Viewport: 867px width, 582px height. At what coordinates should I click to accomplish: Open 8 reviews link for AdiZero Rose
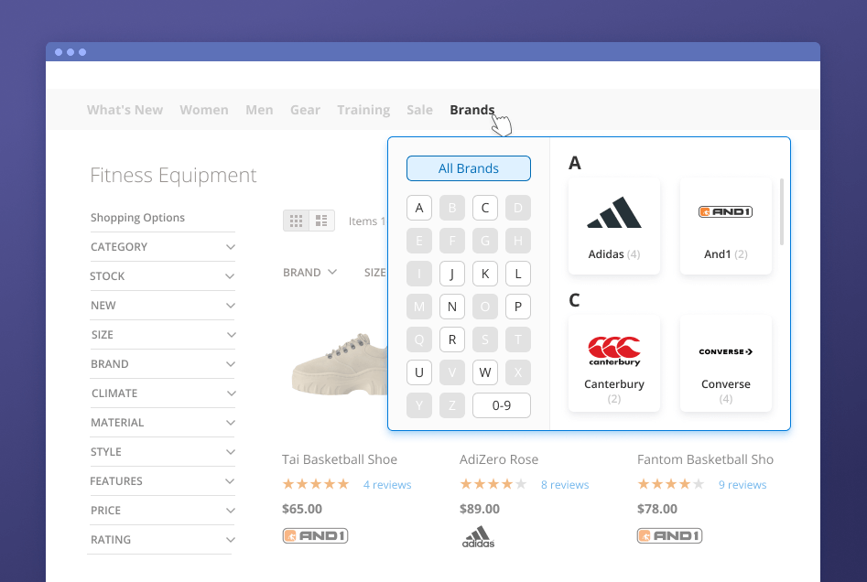[x=565, y=485]
